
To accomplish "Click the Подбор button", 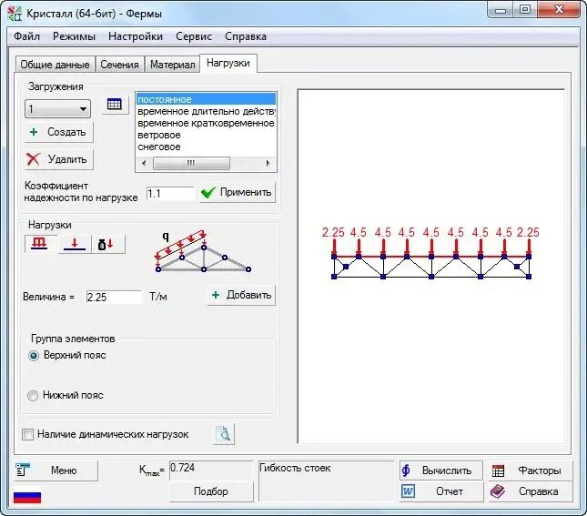I will pos(211,491).
